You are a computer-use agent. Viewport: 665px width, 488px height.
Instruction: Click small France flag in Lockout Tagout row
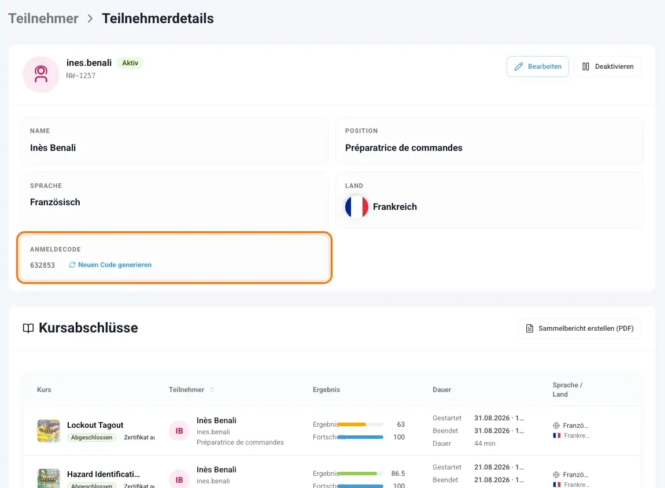(557, 435)
